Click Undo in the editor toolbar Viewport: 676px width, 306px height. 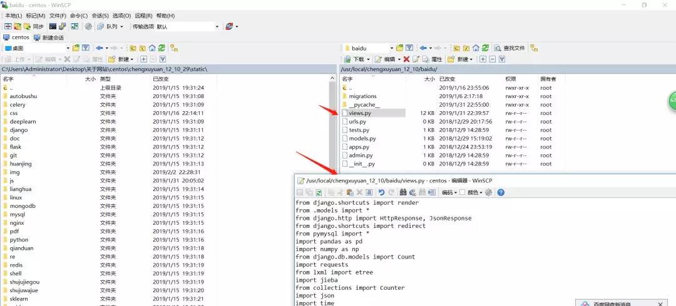click(x=382, y=192)
